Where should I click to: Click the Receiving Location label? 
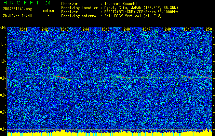coord(80,8)
